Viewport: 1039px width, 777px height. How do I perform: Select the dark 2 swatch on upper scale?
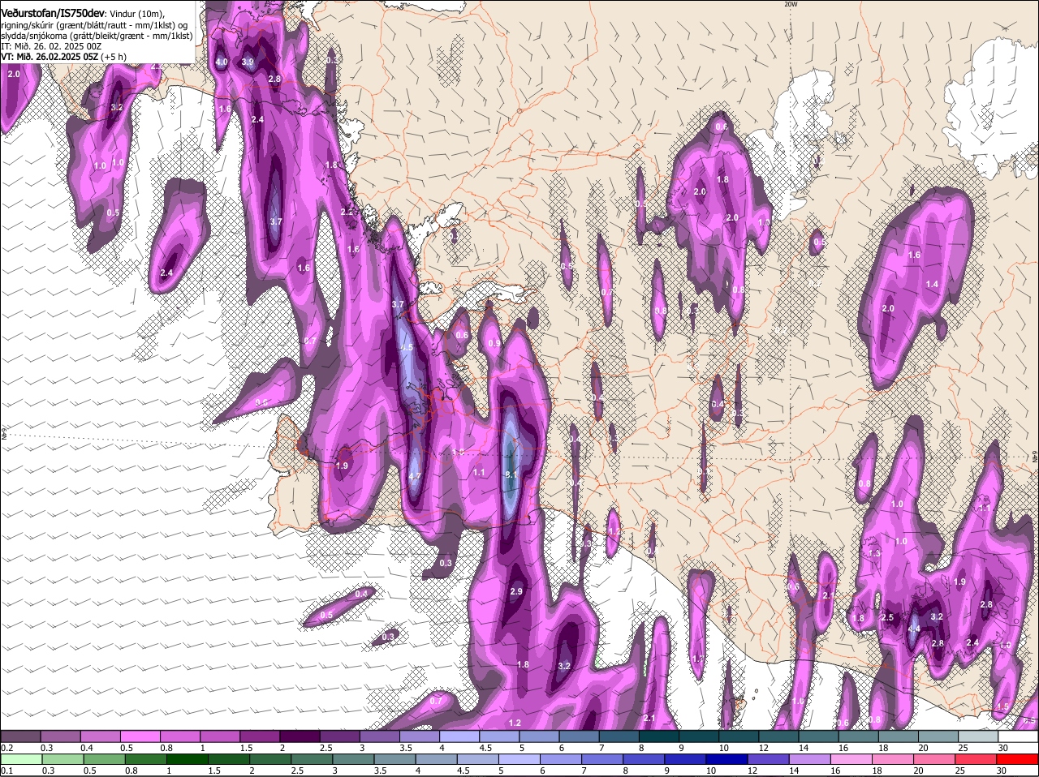coord(299,736)
